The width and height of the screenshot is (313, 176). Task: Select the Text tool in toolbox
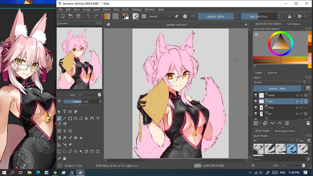pos(65,112)
